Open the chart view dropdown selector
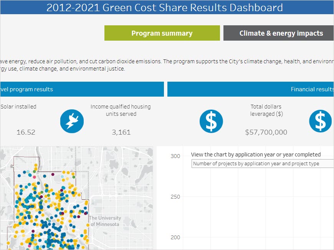The height and width of the screenshot is (250, 334). (x=263, y=164)
